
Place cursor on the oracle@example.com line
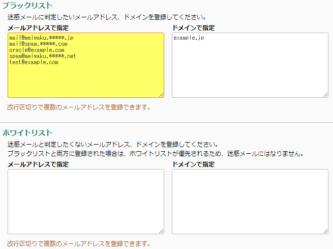point(37,50)
